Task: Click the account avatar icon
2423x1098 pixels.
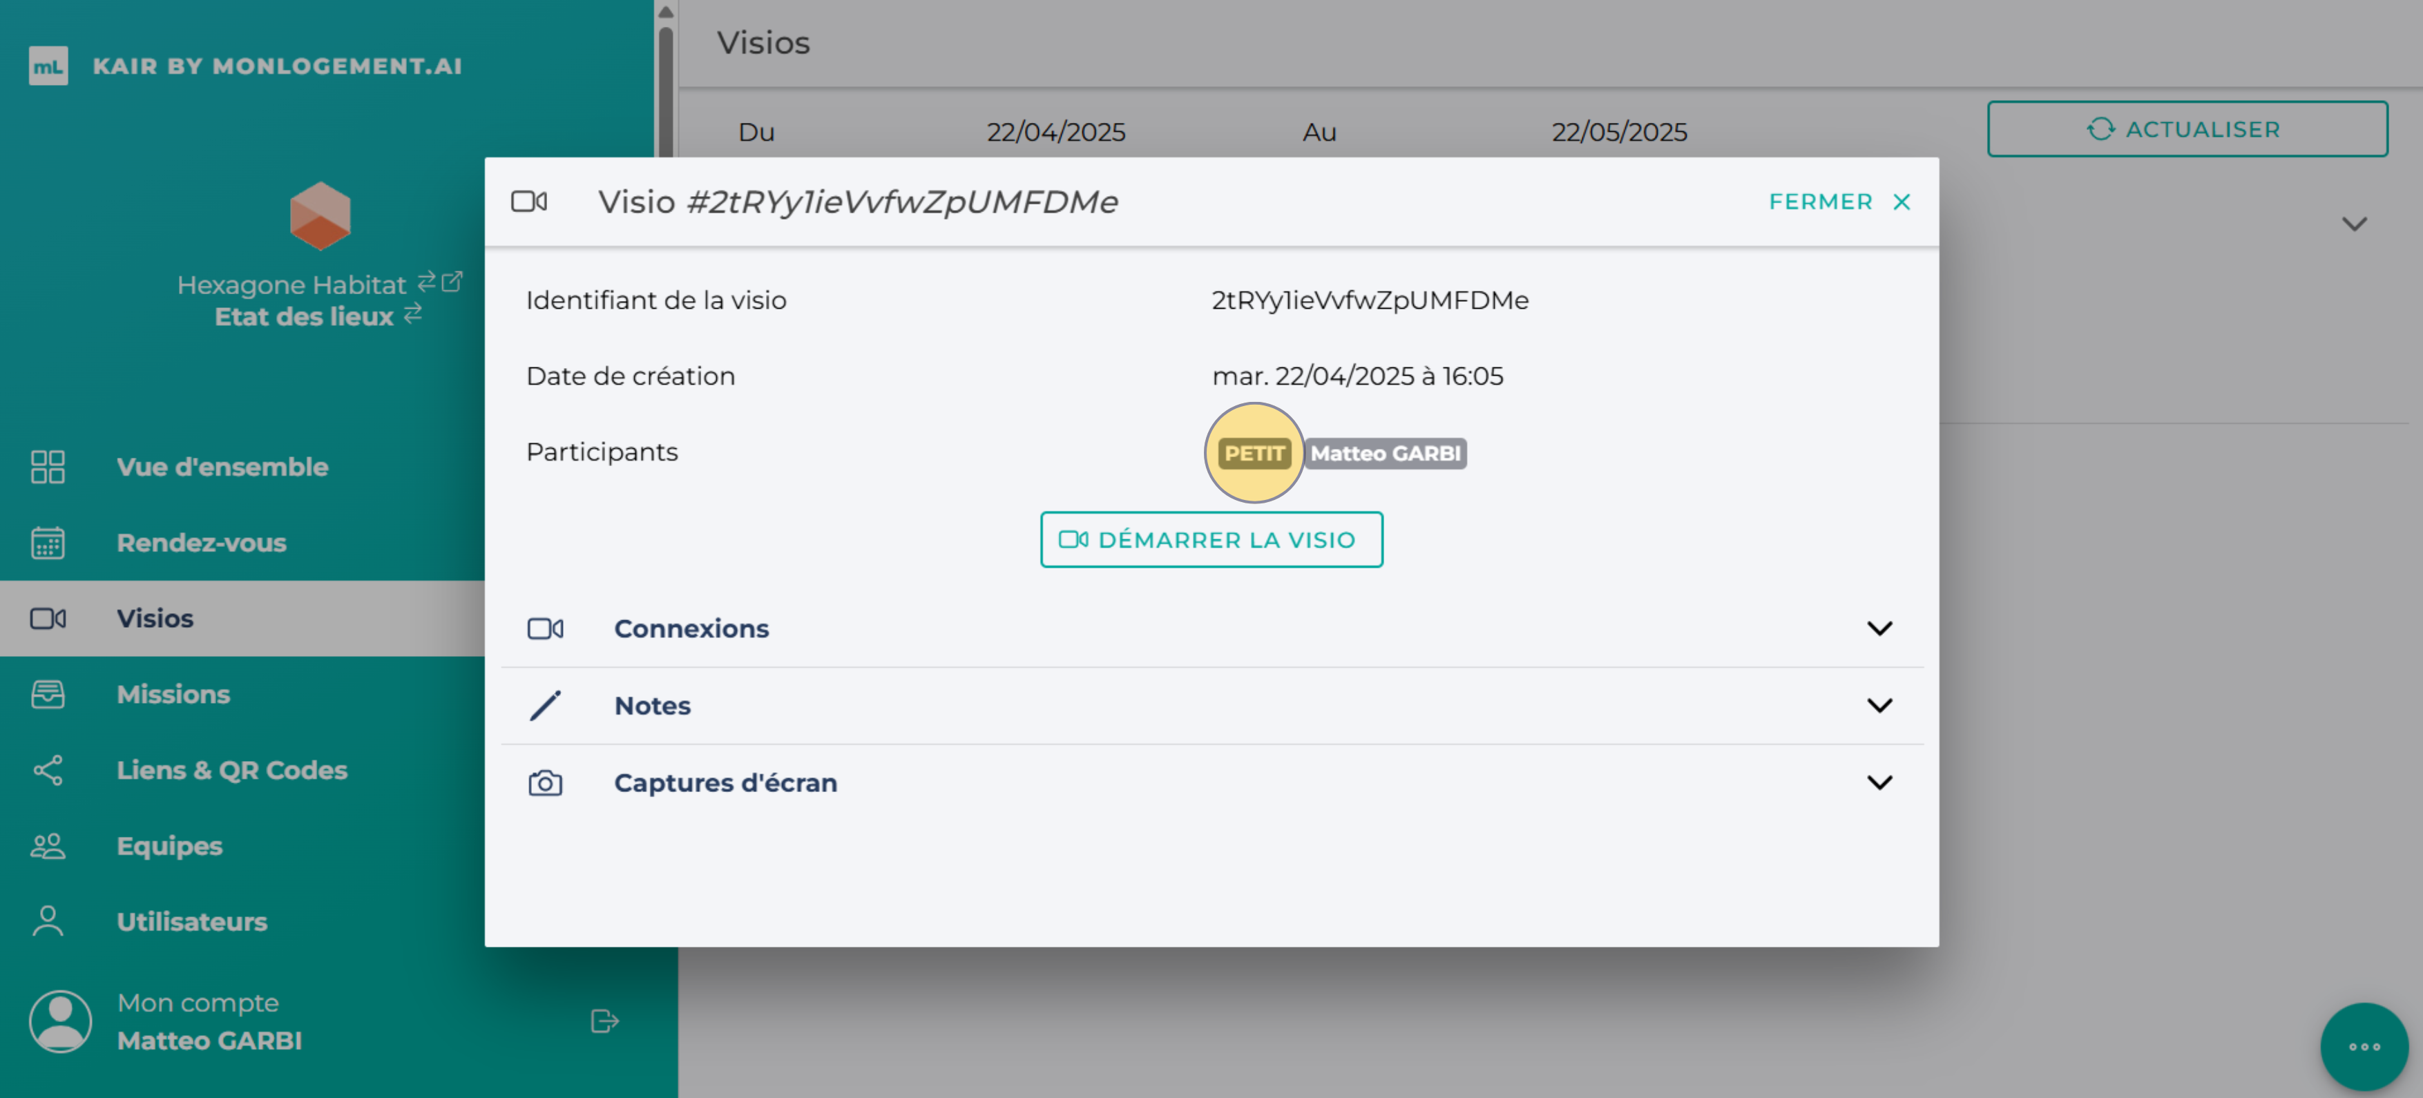Action: [x=60, y=1021]
